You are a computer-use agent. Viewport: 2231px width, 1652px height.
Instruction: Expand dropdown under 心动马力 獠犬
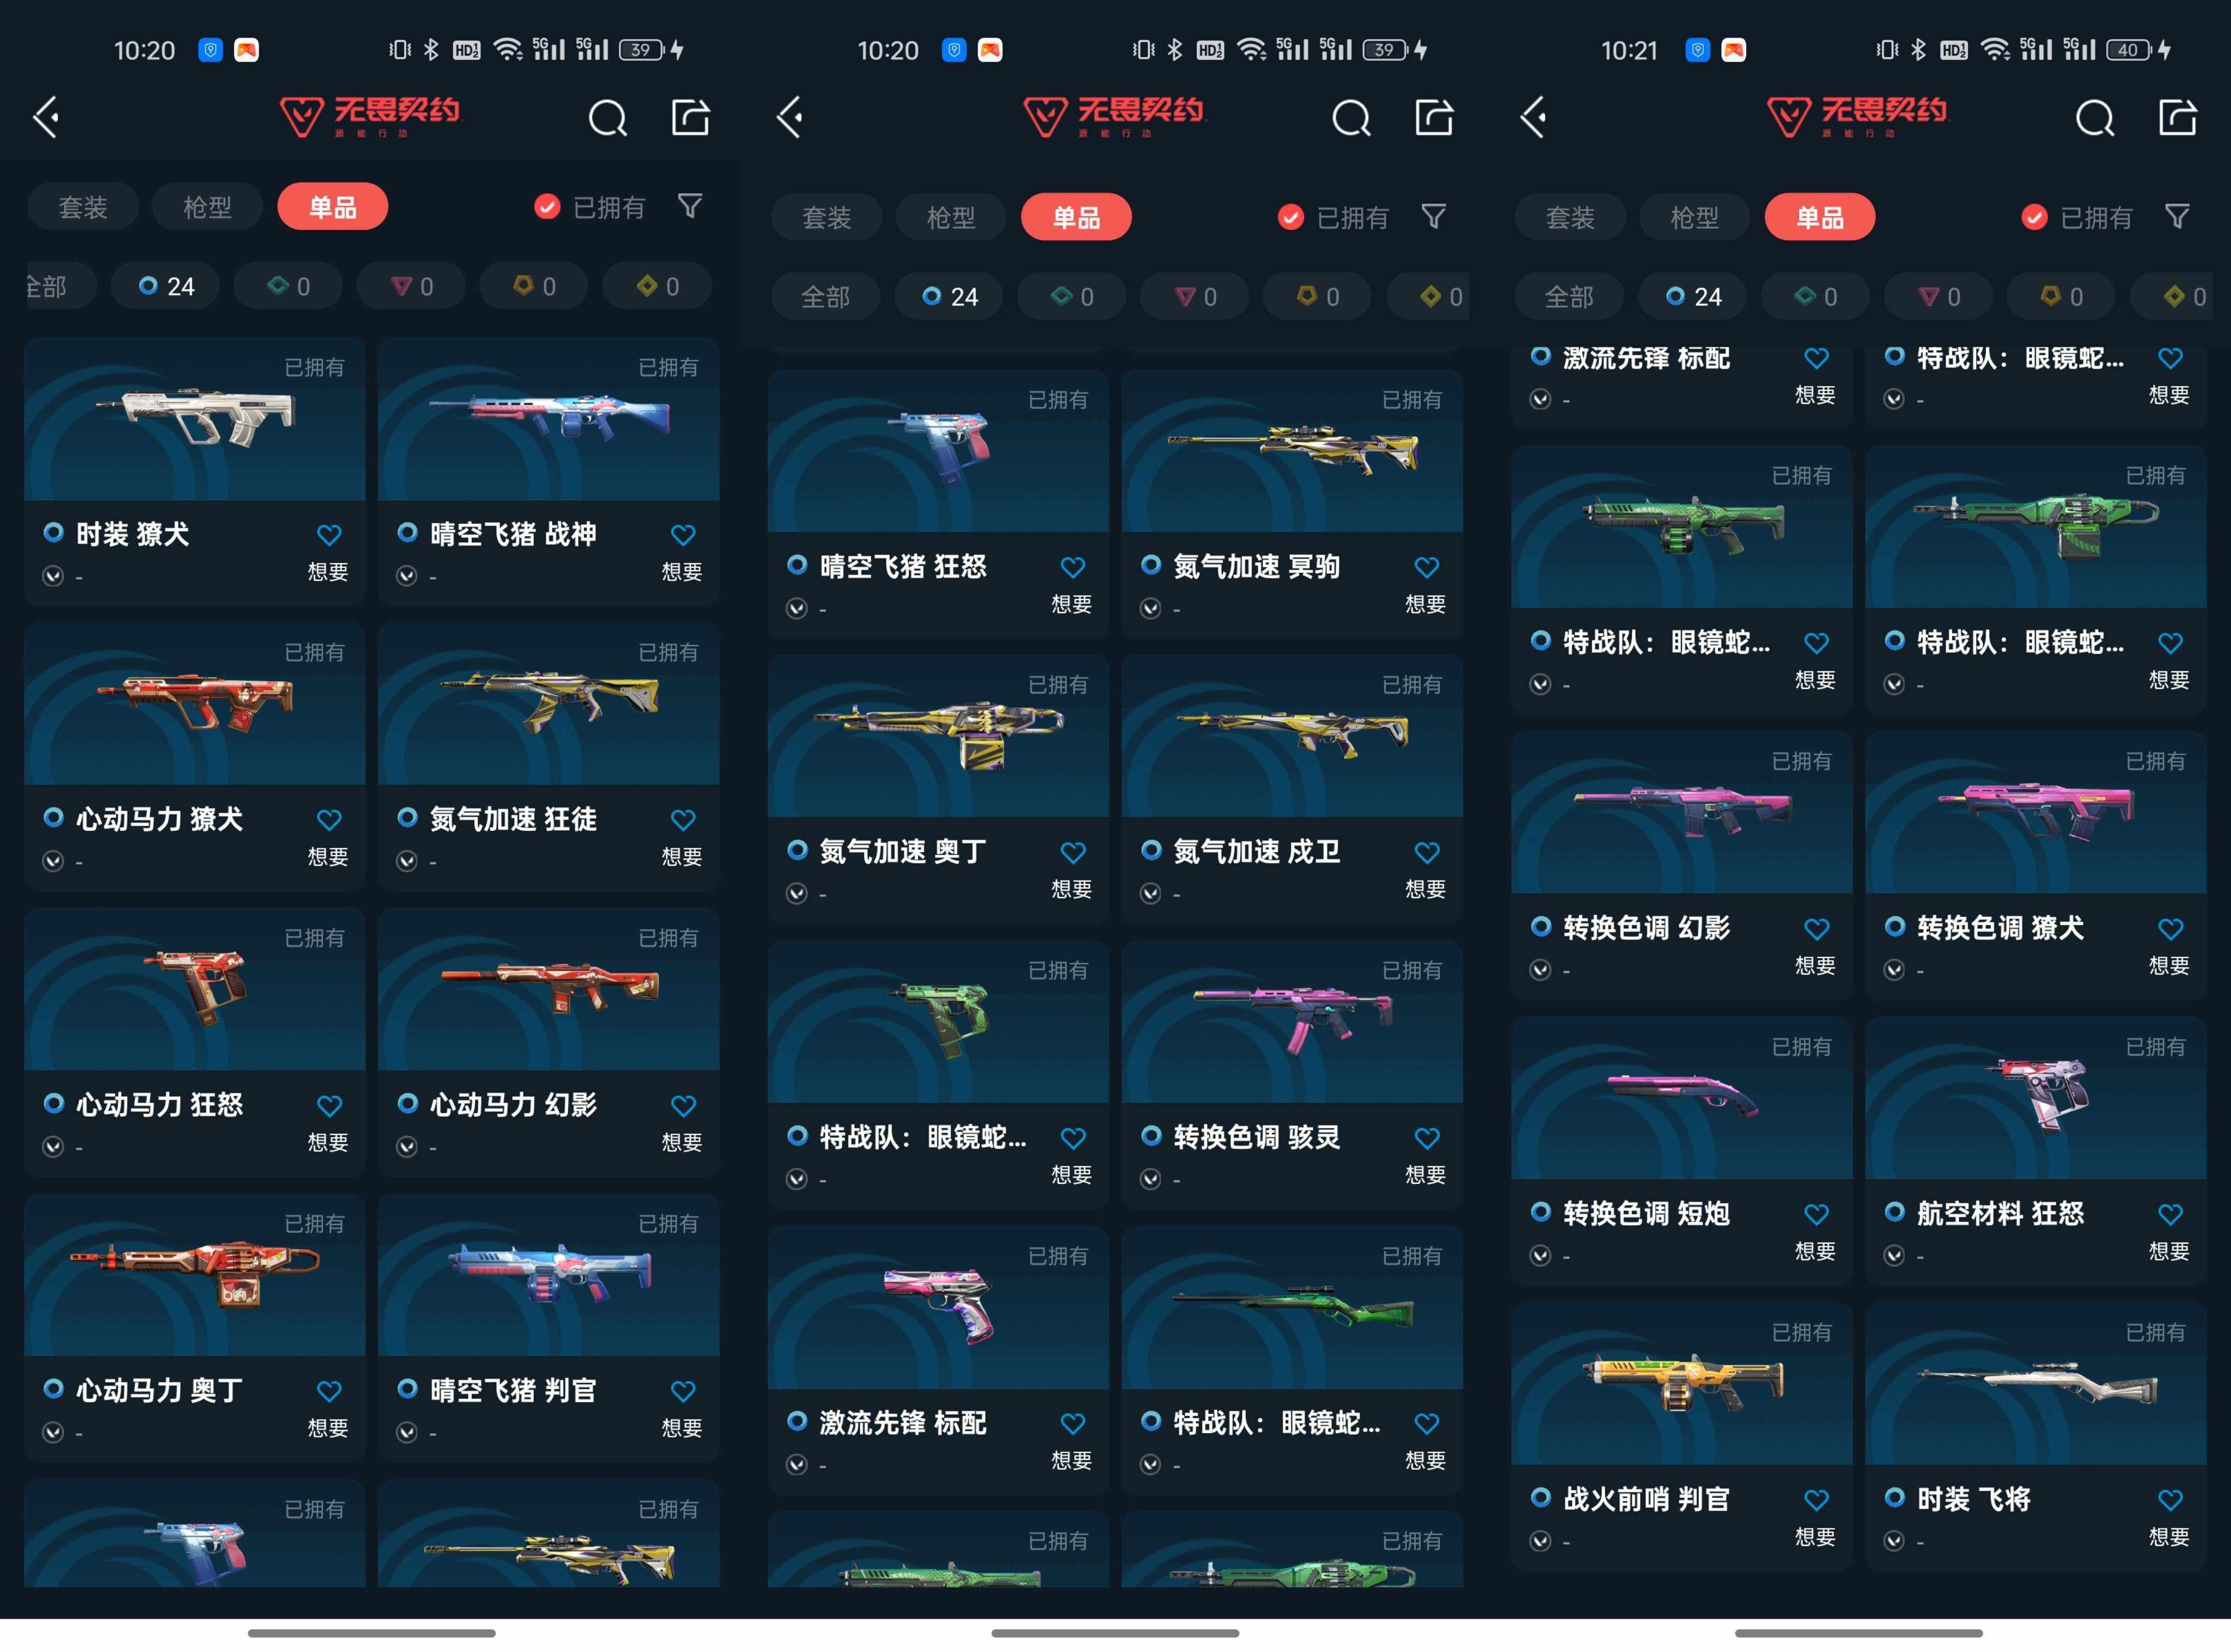coord(53,861)
